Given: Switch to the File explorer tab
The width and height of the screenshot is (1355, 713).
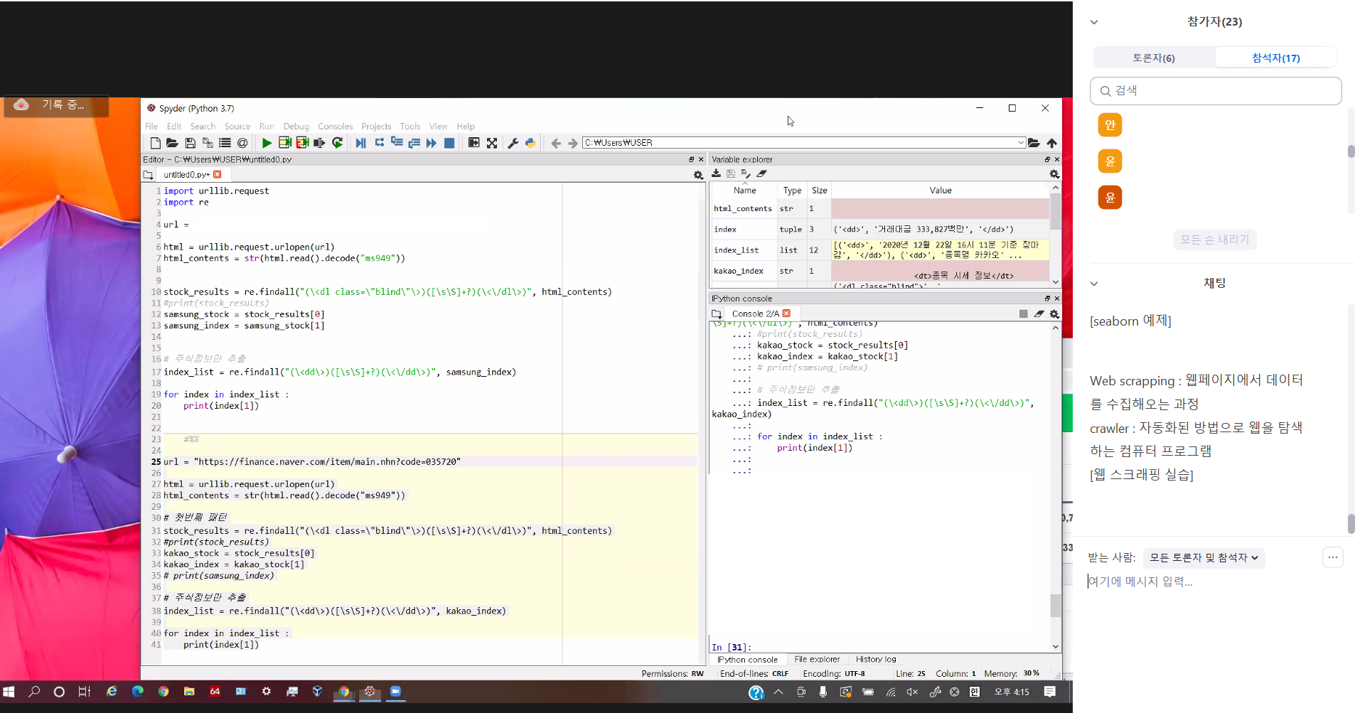Looking at the screenshot, I should coord(817,660).
